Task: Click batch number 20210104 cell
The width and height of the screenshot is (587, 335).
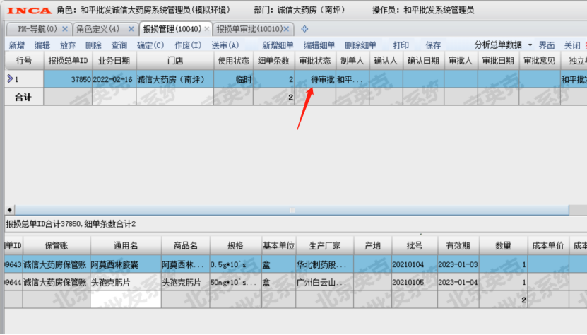Action: [x=415, y=264]
